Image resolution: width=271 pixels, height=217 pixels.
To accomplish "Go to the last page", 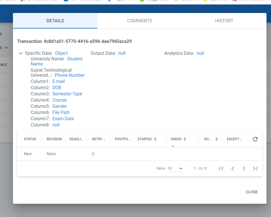I will tap(255, 168).
